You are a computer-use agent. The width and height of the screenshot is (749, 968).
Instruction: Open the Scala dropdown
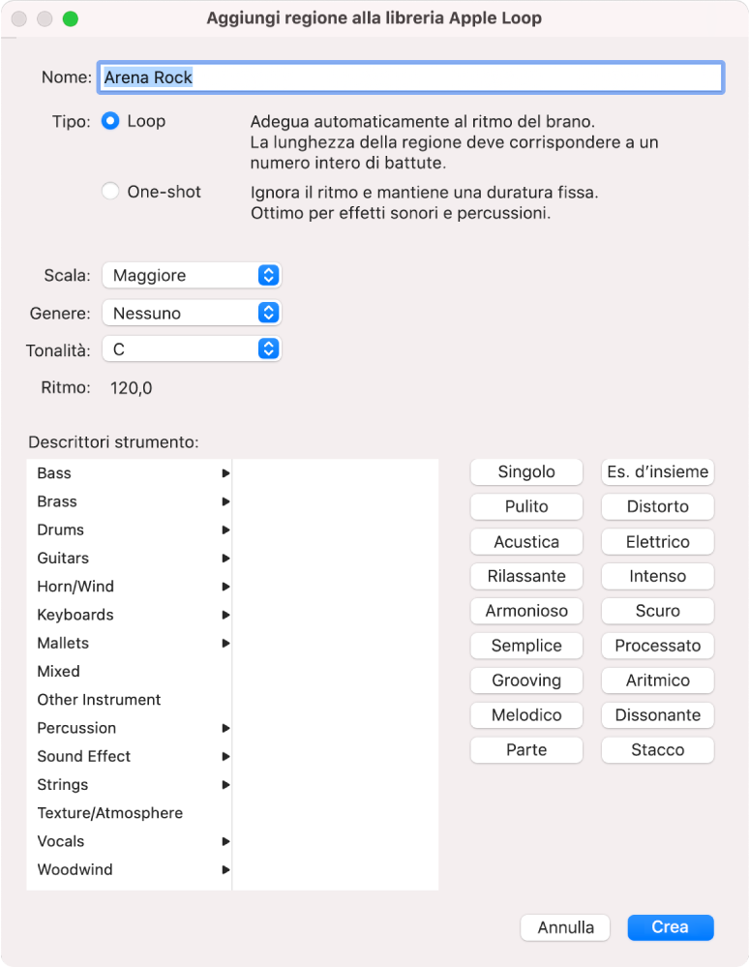tap(191, 276)
